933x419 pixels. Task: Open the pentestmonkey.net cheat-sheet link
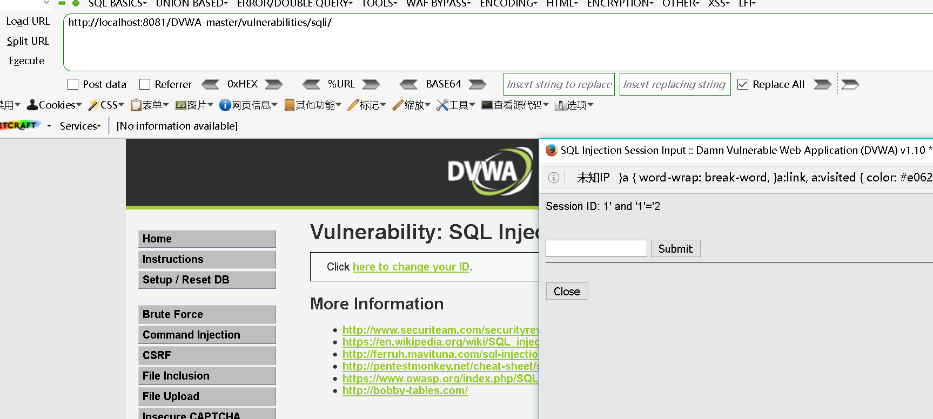441,366
